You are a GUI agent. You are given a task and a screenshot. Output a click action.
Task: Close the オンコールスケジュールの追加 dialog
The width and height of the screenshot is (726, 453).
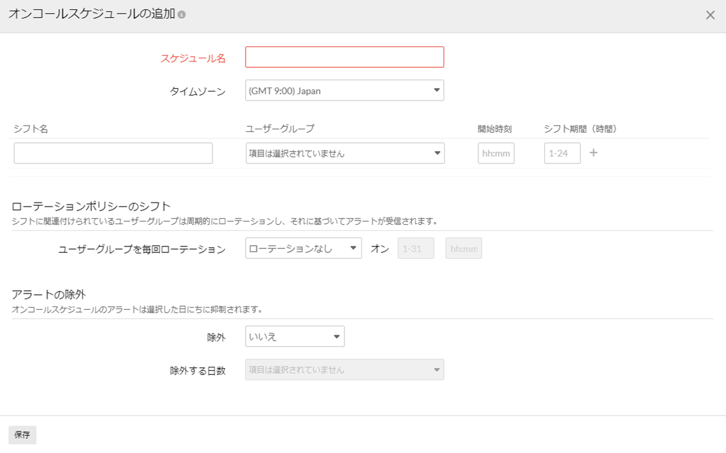click(710, 15)
